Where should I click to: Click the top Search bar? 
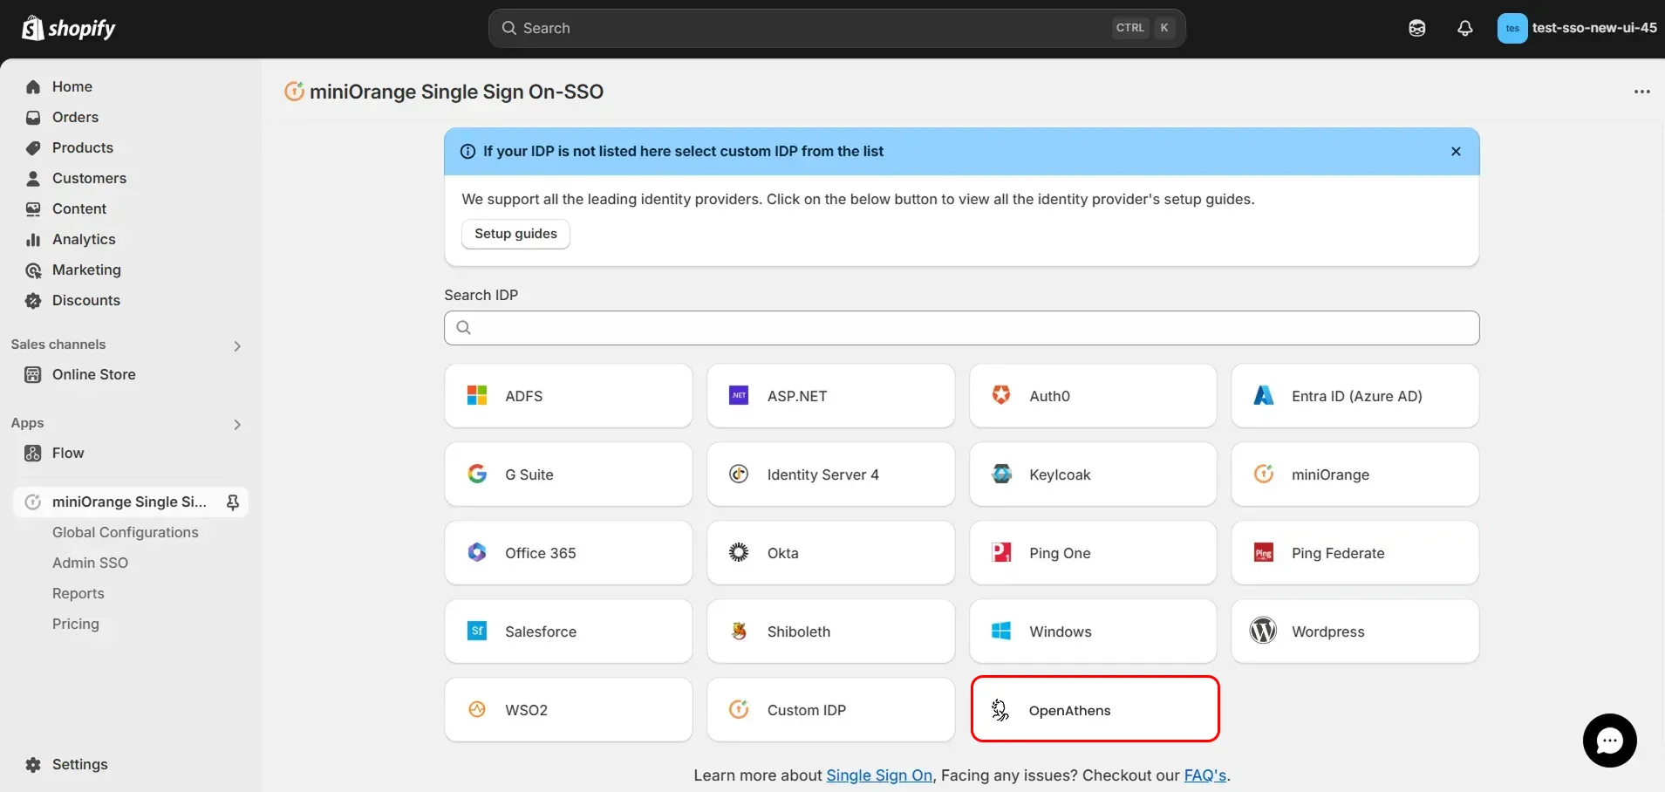point(836,28)
